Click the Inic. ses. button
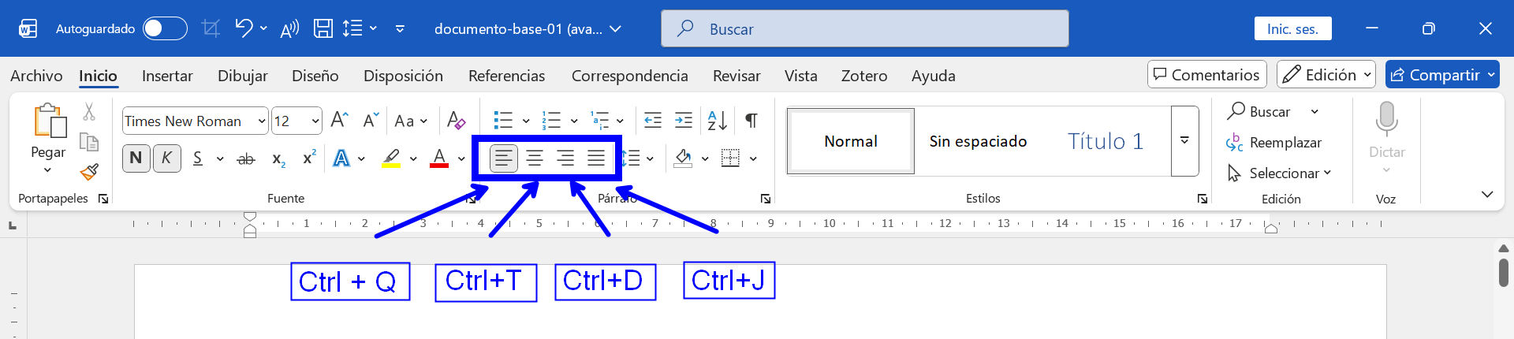Viewport: 1514px width, 339px height. click(x=1292, y=28)
